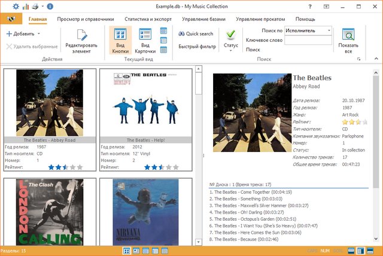Click the statistics chart icon in title bar

[25, 7]
